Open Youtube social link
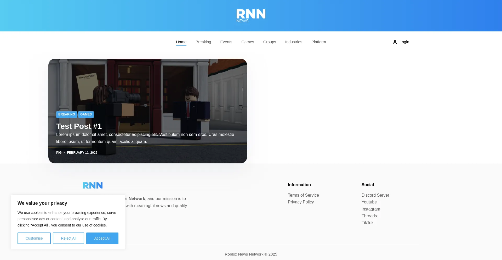 [369, 202]
